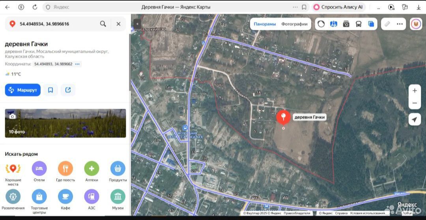Clear the search with the X icon
The image size is (426, 220).
click(118, 24)
